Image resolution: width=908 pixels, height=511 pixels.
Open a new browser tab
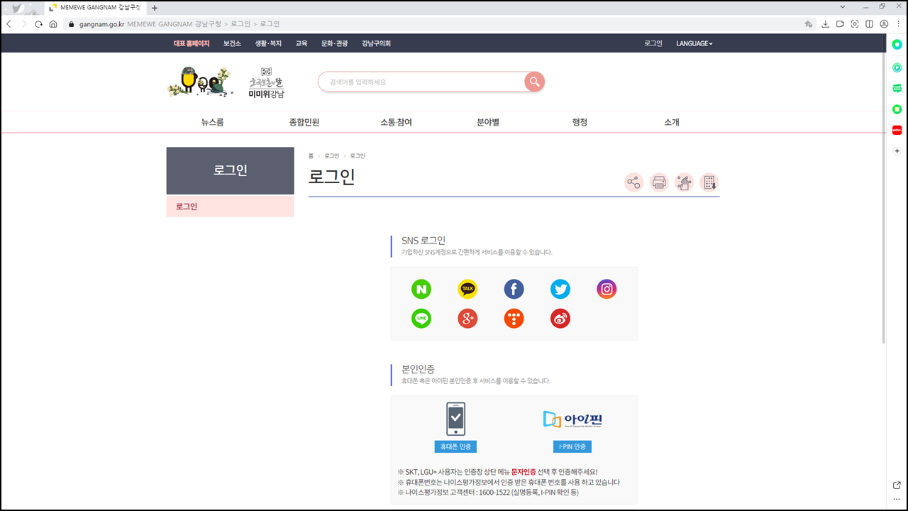[x=155, y=8]
